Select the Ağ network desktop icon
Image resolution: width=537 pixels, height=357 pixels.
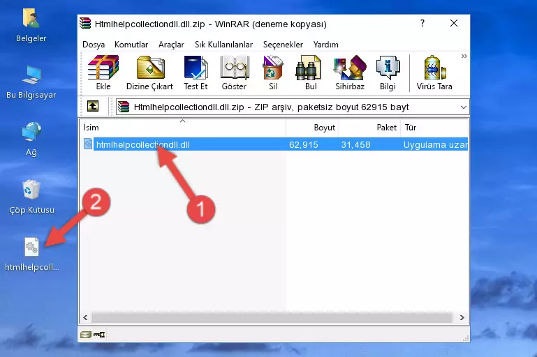[31, 139]
